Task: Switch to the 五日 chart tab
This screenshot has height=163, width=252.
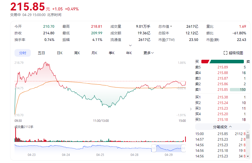Action: point(41,53)
